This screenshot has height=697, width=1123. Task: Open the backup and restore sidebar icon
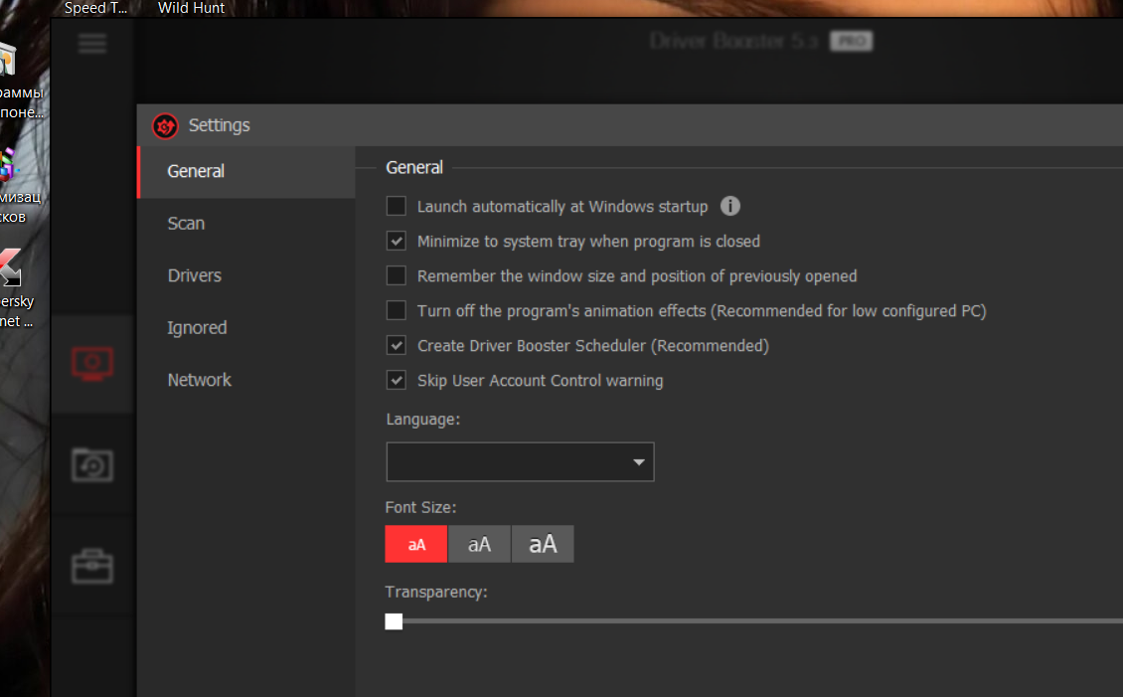(92, 465)
